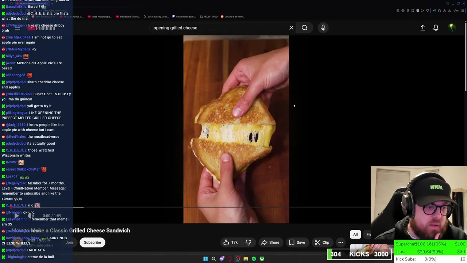The width and height of the screenshot is (467, 263).
Task: Open the browser easy setup menu icon
Action: pyautogui.click(x=462, y=11)
